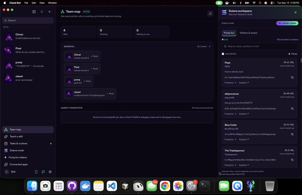The height and width of the screenshot is (195, 302).
Task: Open Spotlight search in the menu bar
Action: click(260, 3)
